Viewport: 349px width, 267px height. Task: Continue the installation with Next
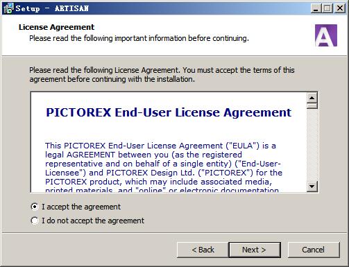[255, 250]
